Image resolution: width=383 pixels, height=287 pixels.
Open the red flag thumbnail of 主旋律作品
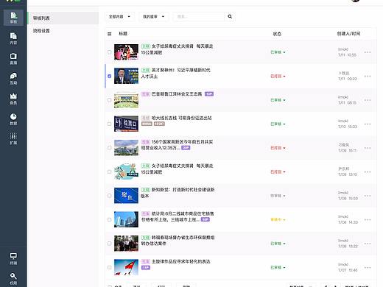(x=126, y=267)
